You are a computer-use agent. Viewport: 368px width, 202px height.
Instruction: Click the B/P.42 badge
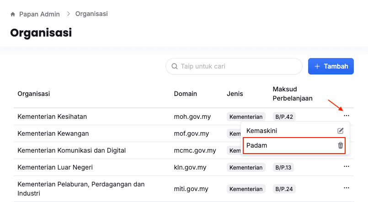tap(284, 117)
